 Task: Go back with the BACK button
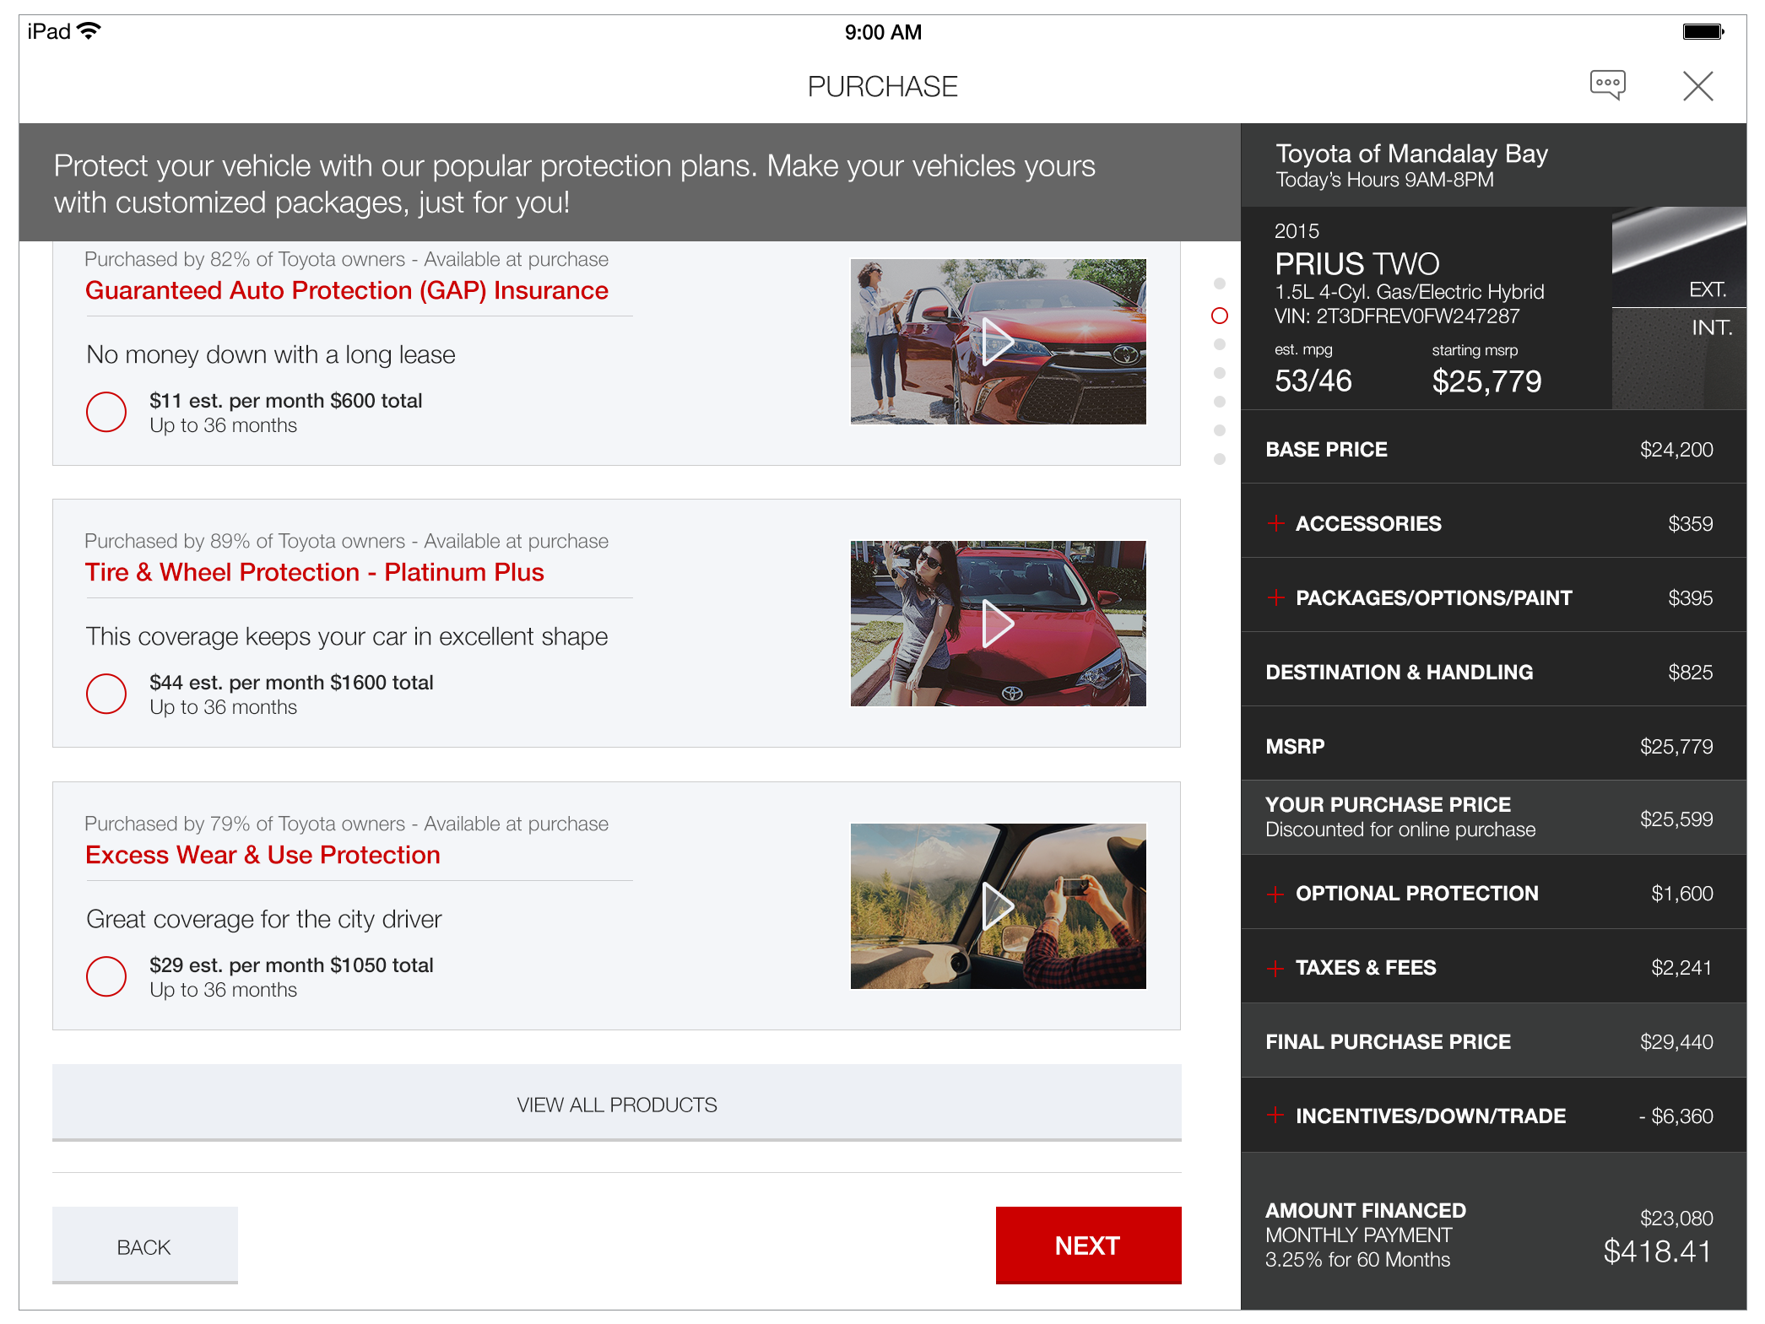point(144,1246)
